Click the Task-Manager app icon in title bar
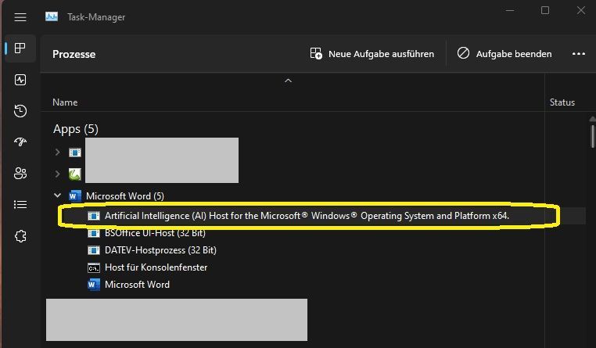 click(x=52, y=16)
